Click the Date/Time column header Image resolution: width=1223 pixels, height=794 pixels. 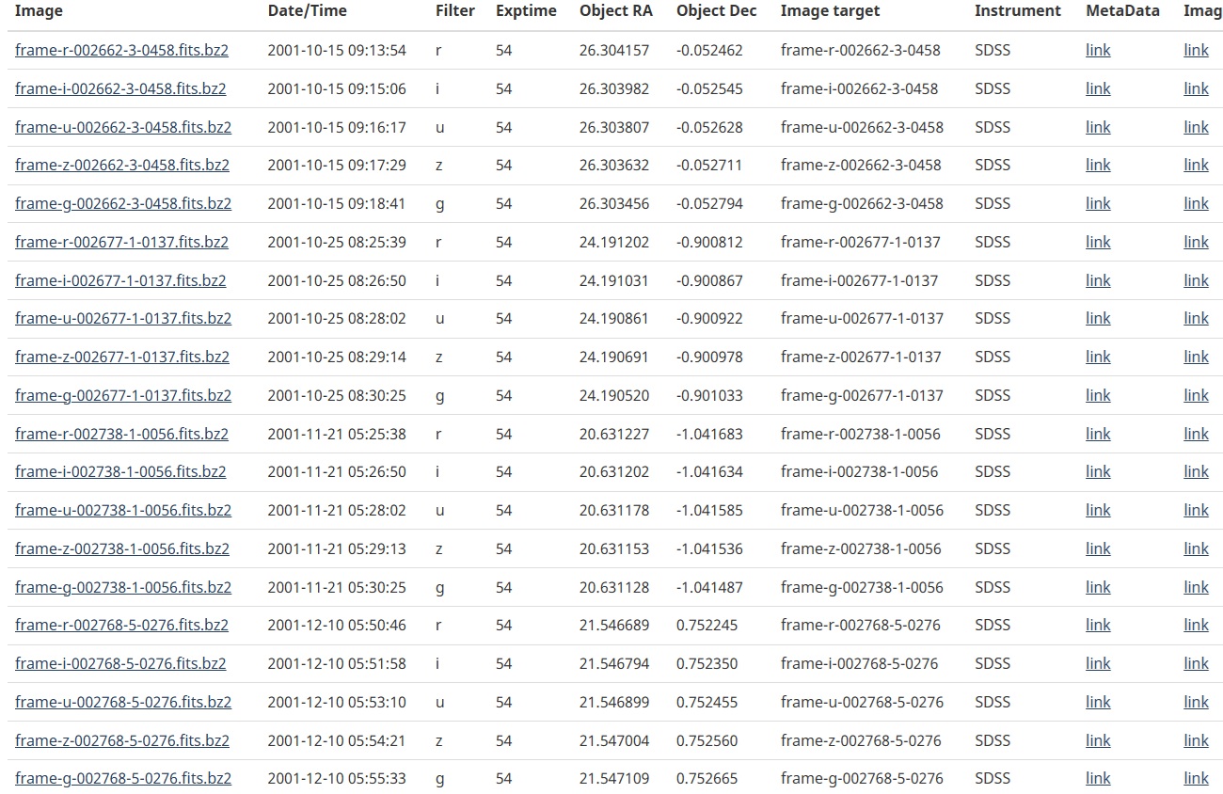click(x=307, y=10)
